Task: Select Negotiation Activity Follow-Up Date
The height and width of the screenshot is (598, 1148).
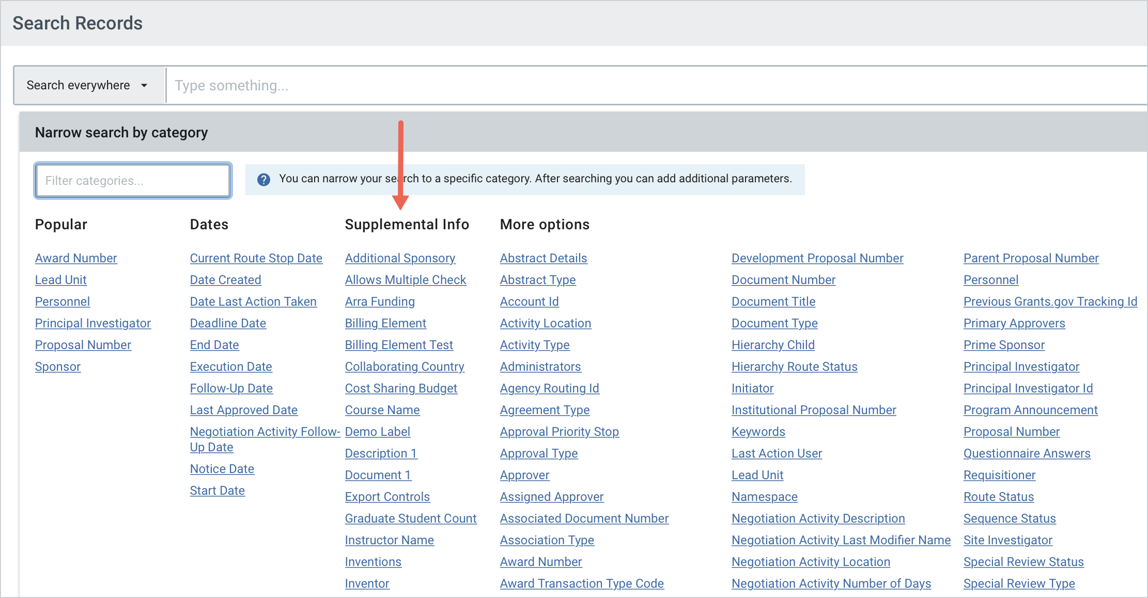Action: 265,439
